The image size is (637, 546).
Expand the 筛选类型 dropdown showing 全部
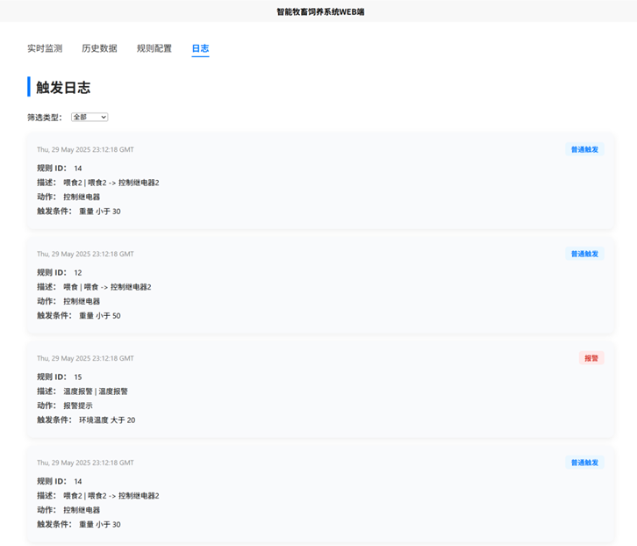tap(89, 117)
